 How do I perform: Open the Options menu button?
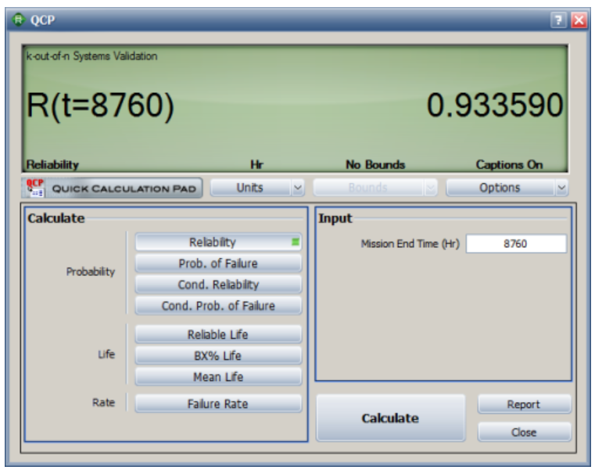coord(500,188)
